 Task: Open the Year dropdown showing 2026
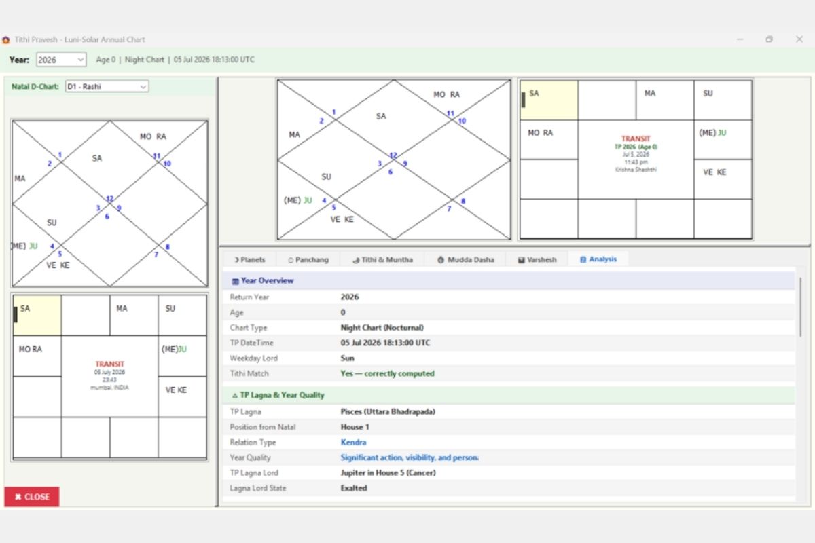tap(61, 60)
